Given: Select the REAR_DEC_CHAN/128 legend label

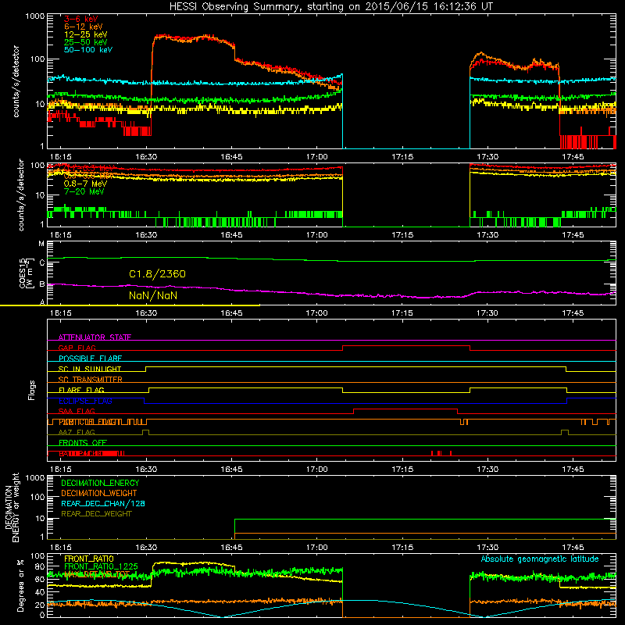Looking at the screenshot, I should pyautogui.click(x=103, y=503).
